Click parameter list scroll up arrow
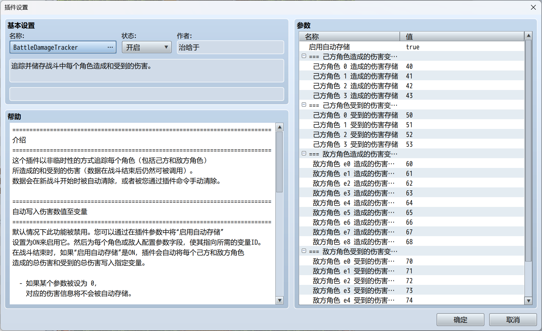This screenshot has width=542, height=331. (528, 35)
